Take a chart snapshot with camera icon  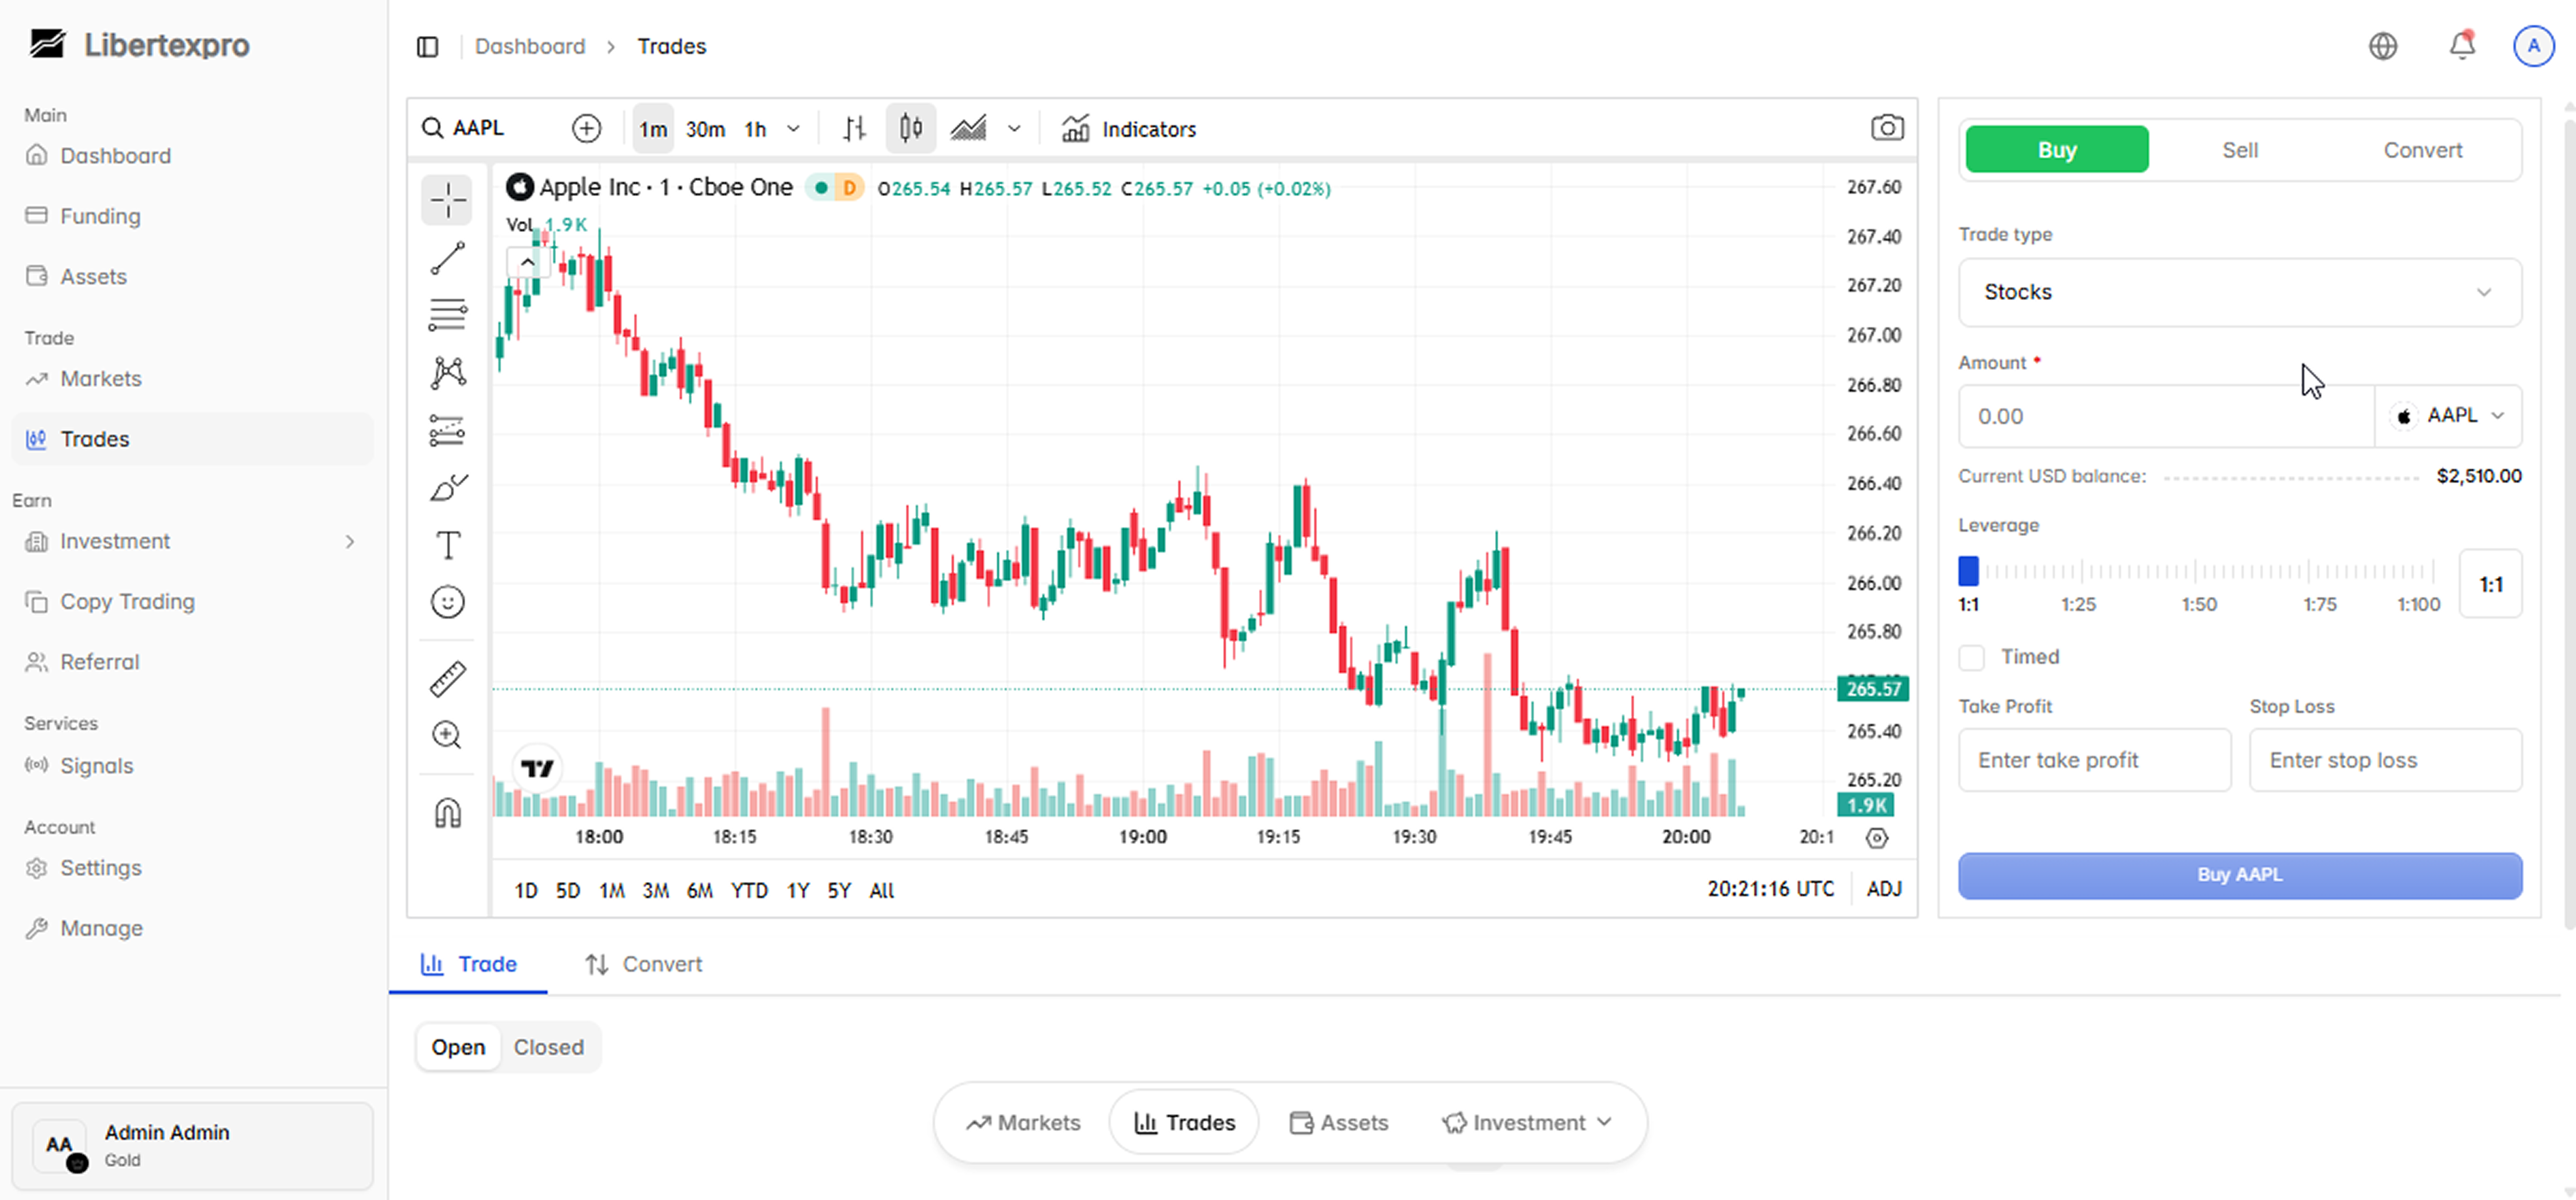(x=1886, y=128)
